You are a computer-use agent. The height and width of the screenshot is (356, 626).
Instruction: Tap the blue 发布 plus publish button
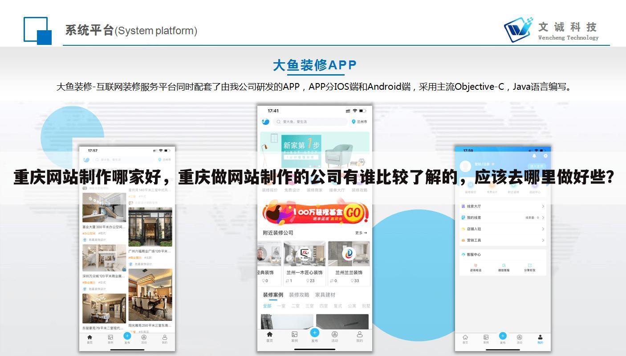pos(315,333)
